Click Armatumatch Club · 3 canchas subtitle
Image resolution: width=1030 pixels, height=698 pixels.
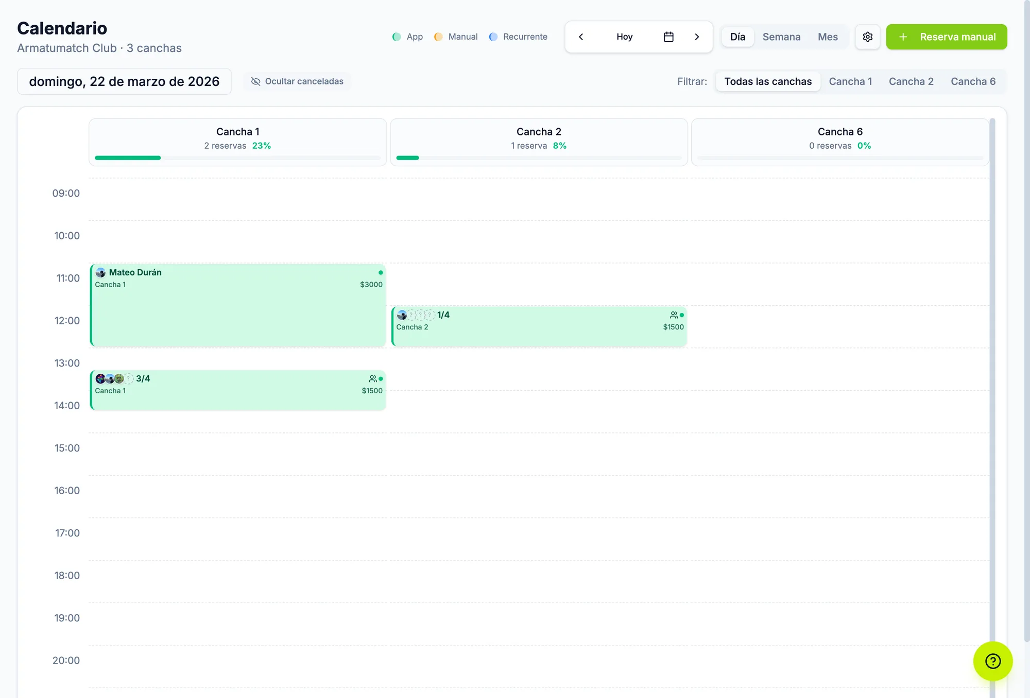coord(99,48)
